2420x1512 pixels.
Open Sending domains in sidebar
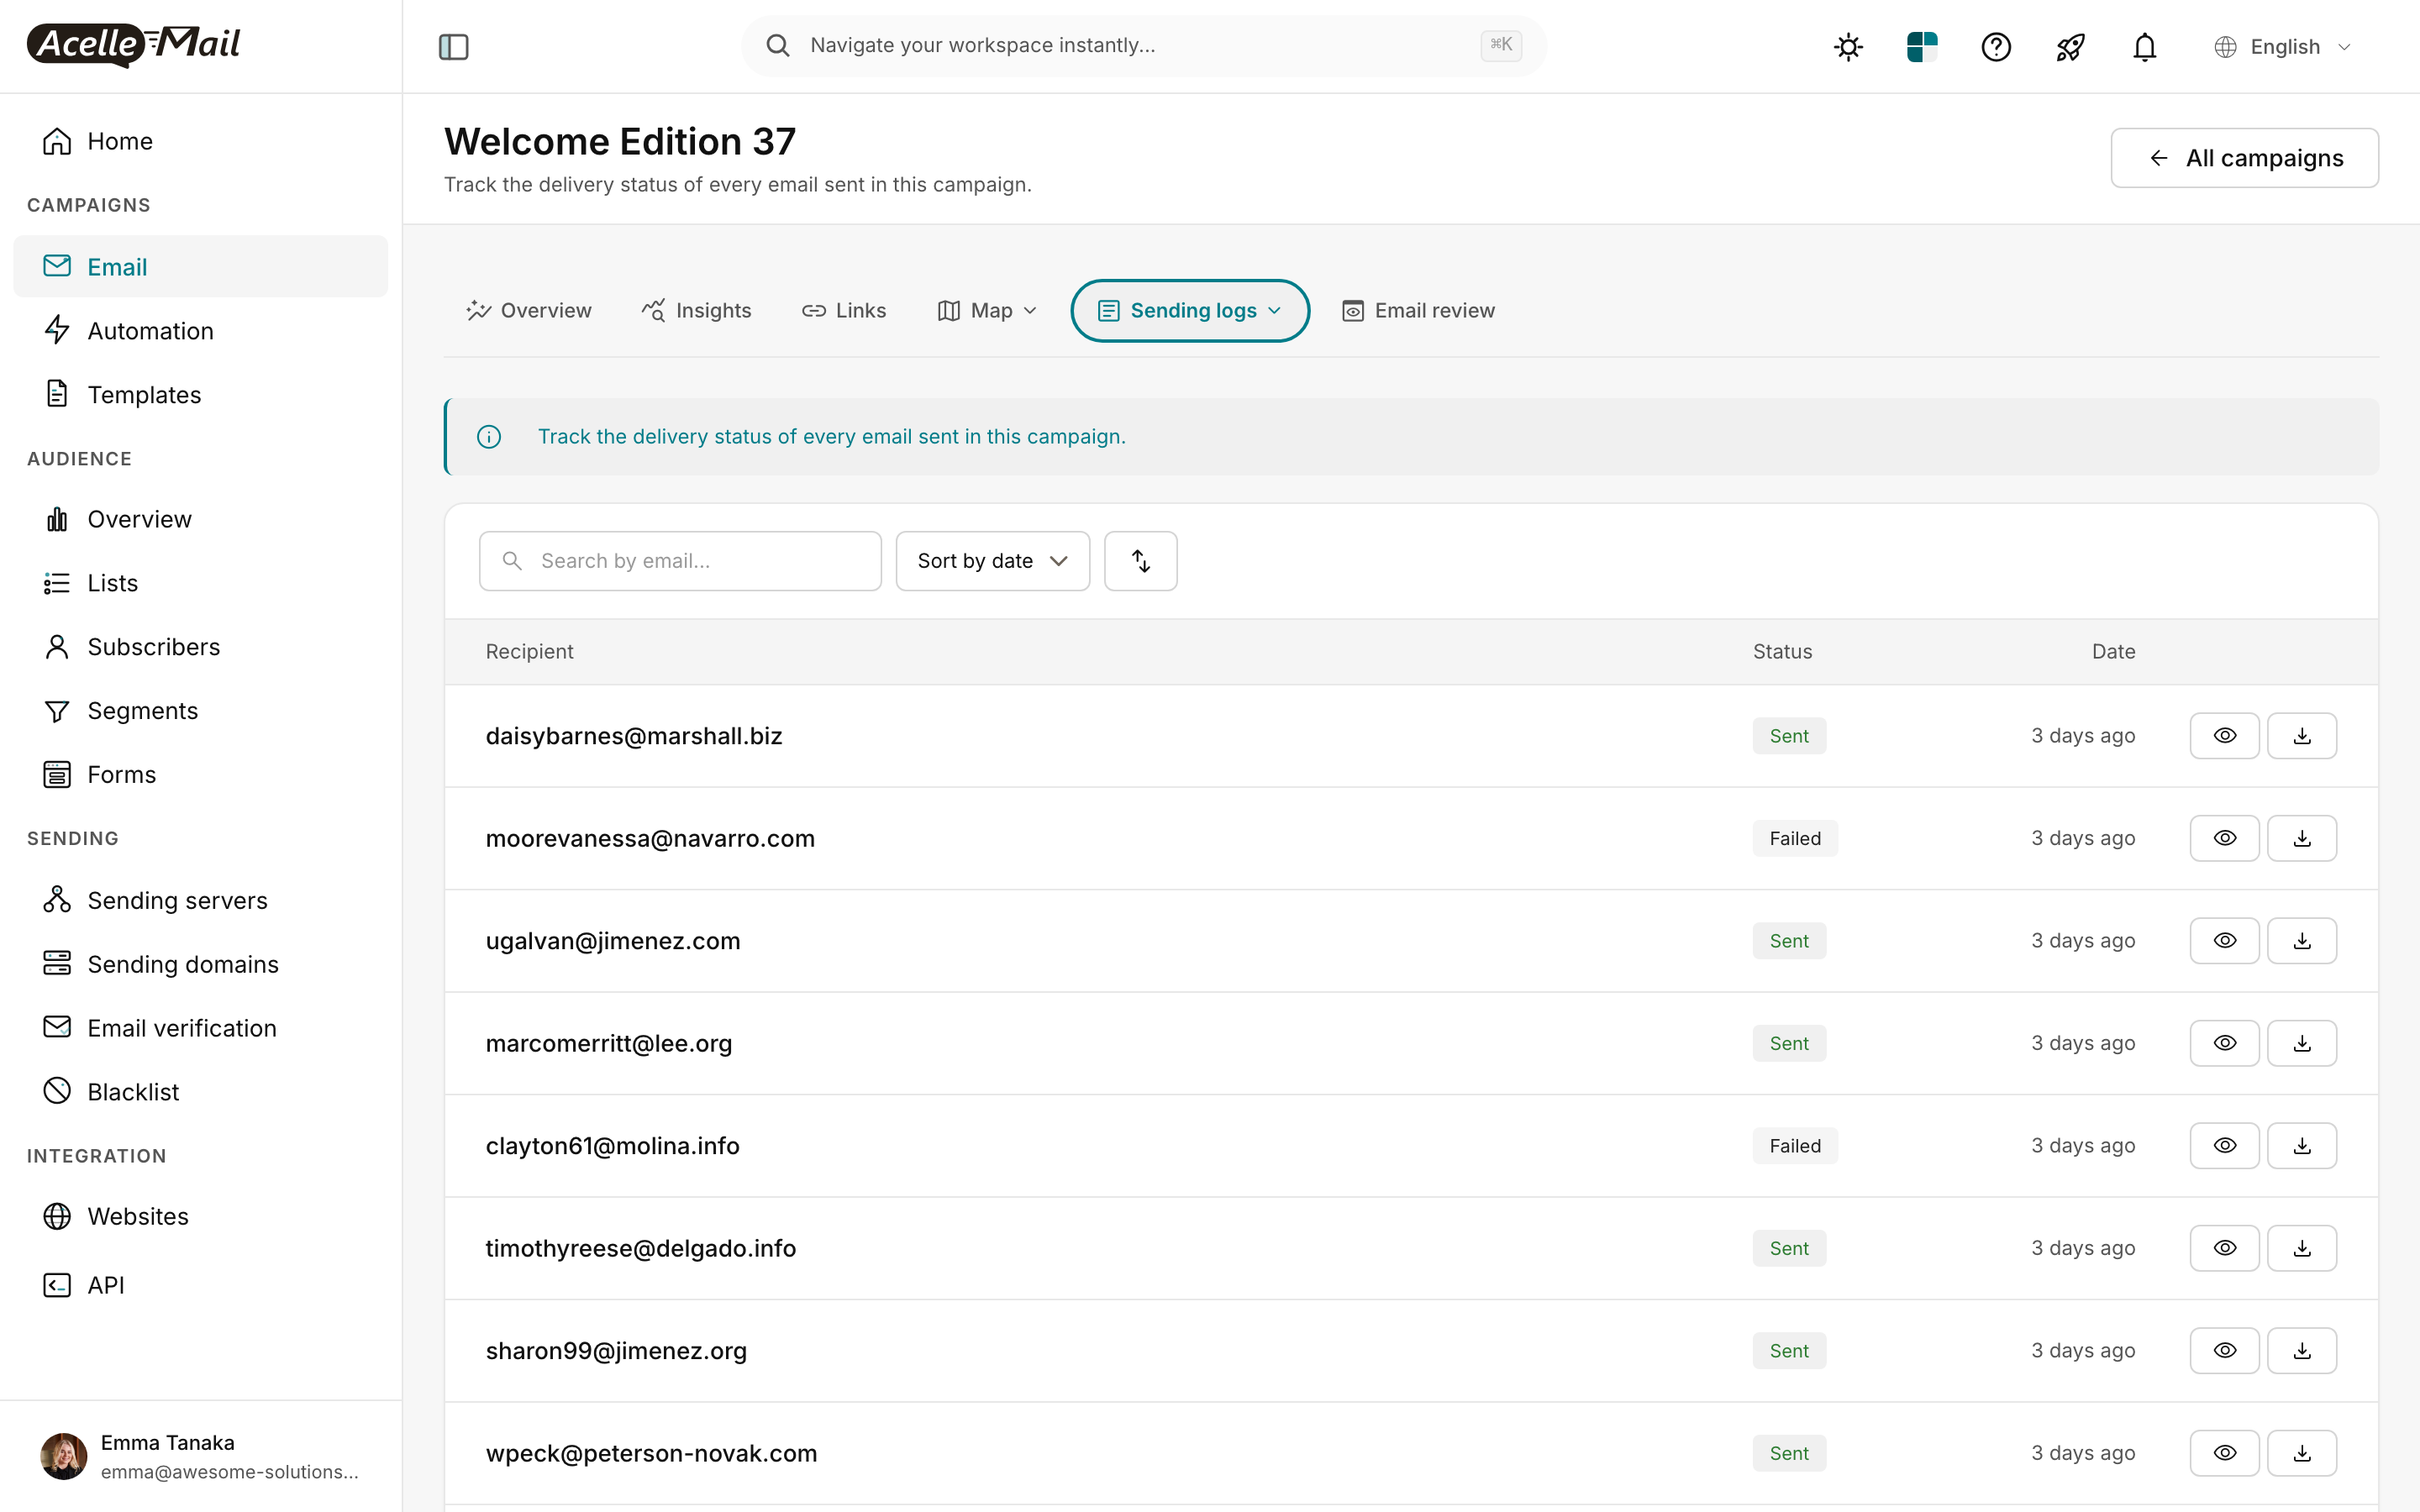[x=200, y=965]
